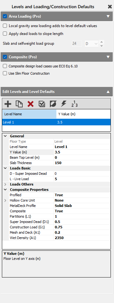Screen dimensions: 114x303
Task: Edit D - Super Imposed Dead value
Action: [x=82, y=174]
